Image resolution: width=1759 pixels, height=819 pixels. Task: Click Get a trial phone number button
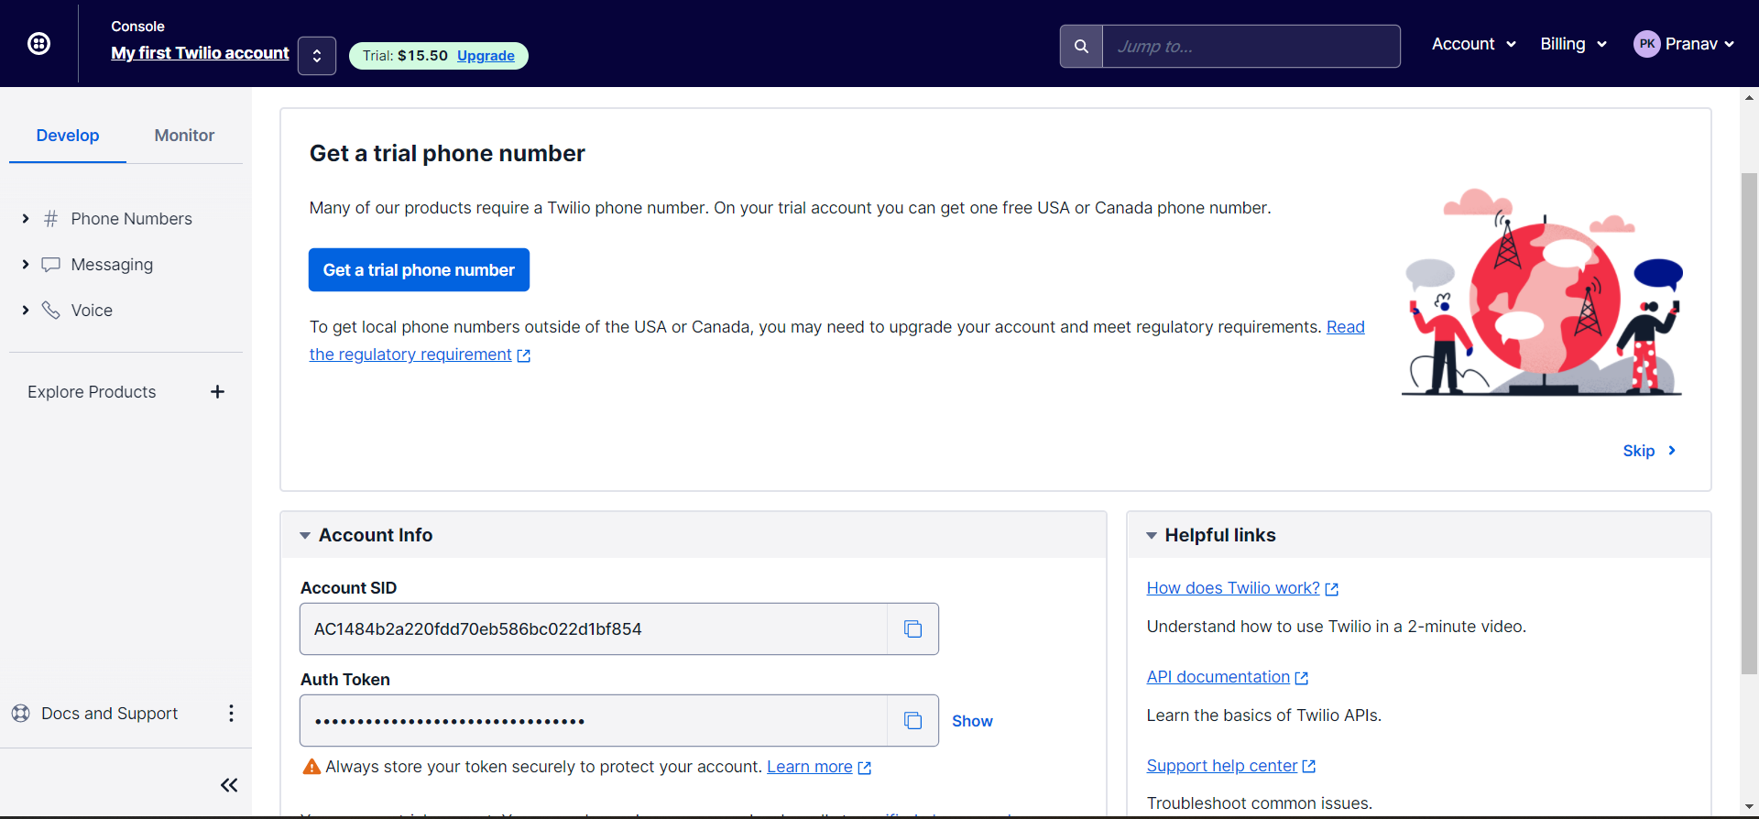coord(419,270)
